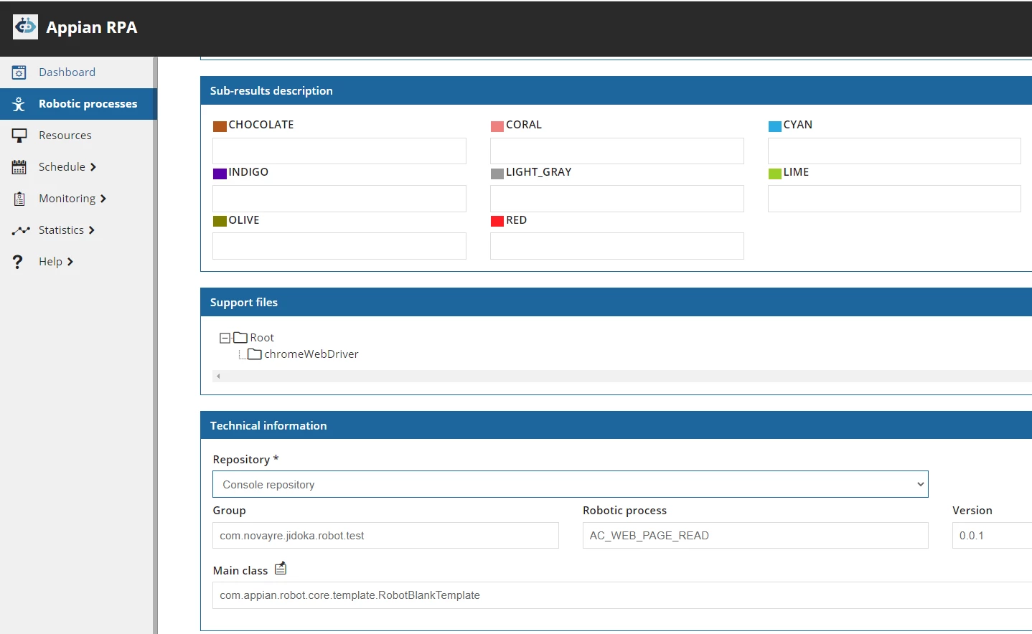Click the RED color swatch

pyautogui.click(x=497, y=221)
